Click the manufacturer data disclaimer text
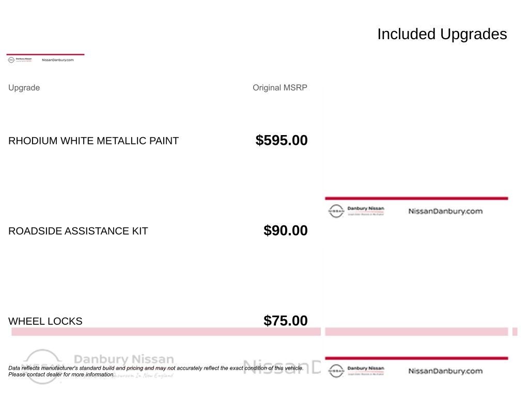The width and height of the screenshot is (529, 396). (155, 371)
